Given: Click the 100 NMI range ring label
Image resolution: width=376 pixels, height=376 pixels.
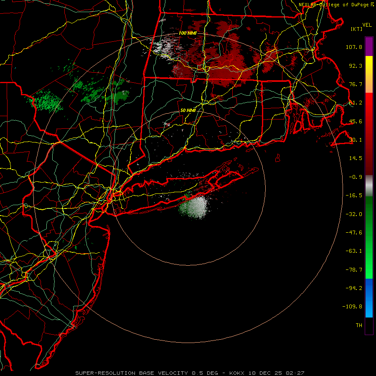Looking at the screenshot, I should (x=188, y=33).
